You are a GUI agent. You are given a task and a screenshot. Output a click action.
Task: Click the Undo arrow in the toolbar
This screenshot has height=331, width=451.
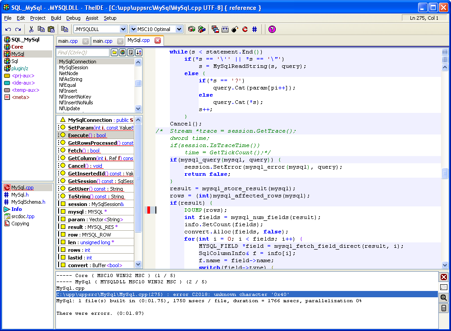8,29
